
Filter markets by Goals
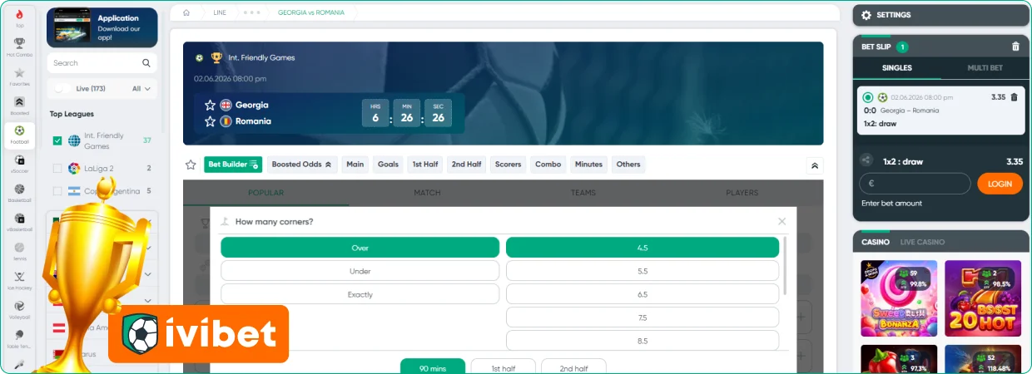click(388, 165)
